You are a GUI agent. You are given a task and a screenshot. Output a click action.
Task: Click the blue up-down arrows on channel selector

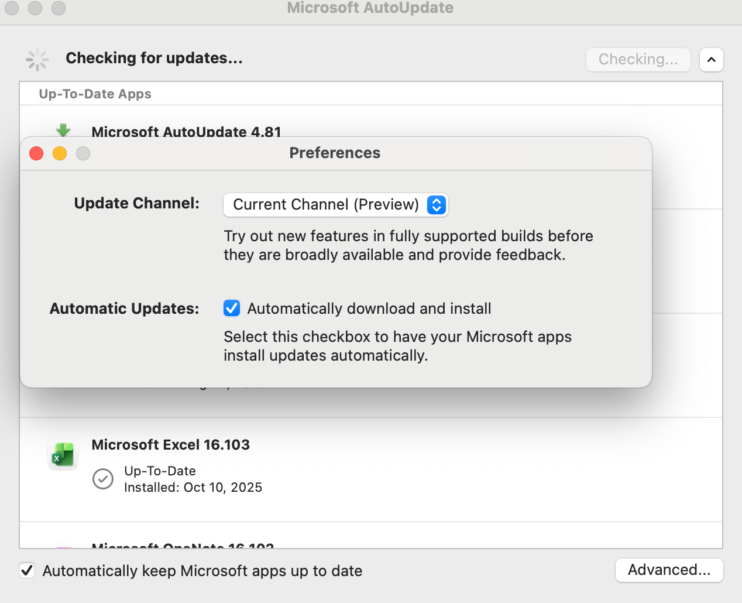[437, 205]
